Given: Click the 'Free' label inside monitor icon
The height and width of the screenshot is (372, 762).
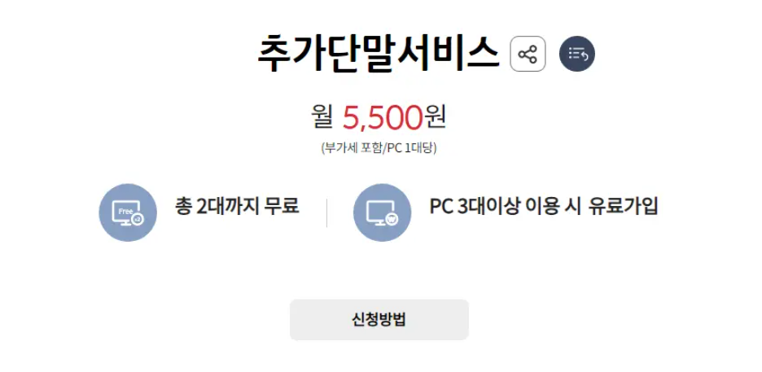Looking at the screenshot, I should point(125,212).
